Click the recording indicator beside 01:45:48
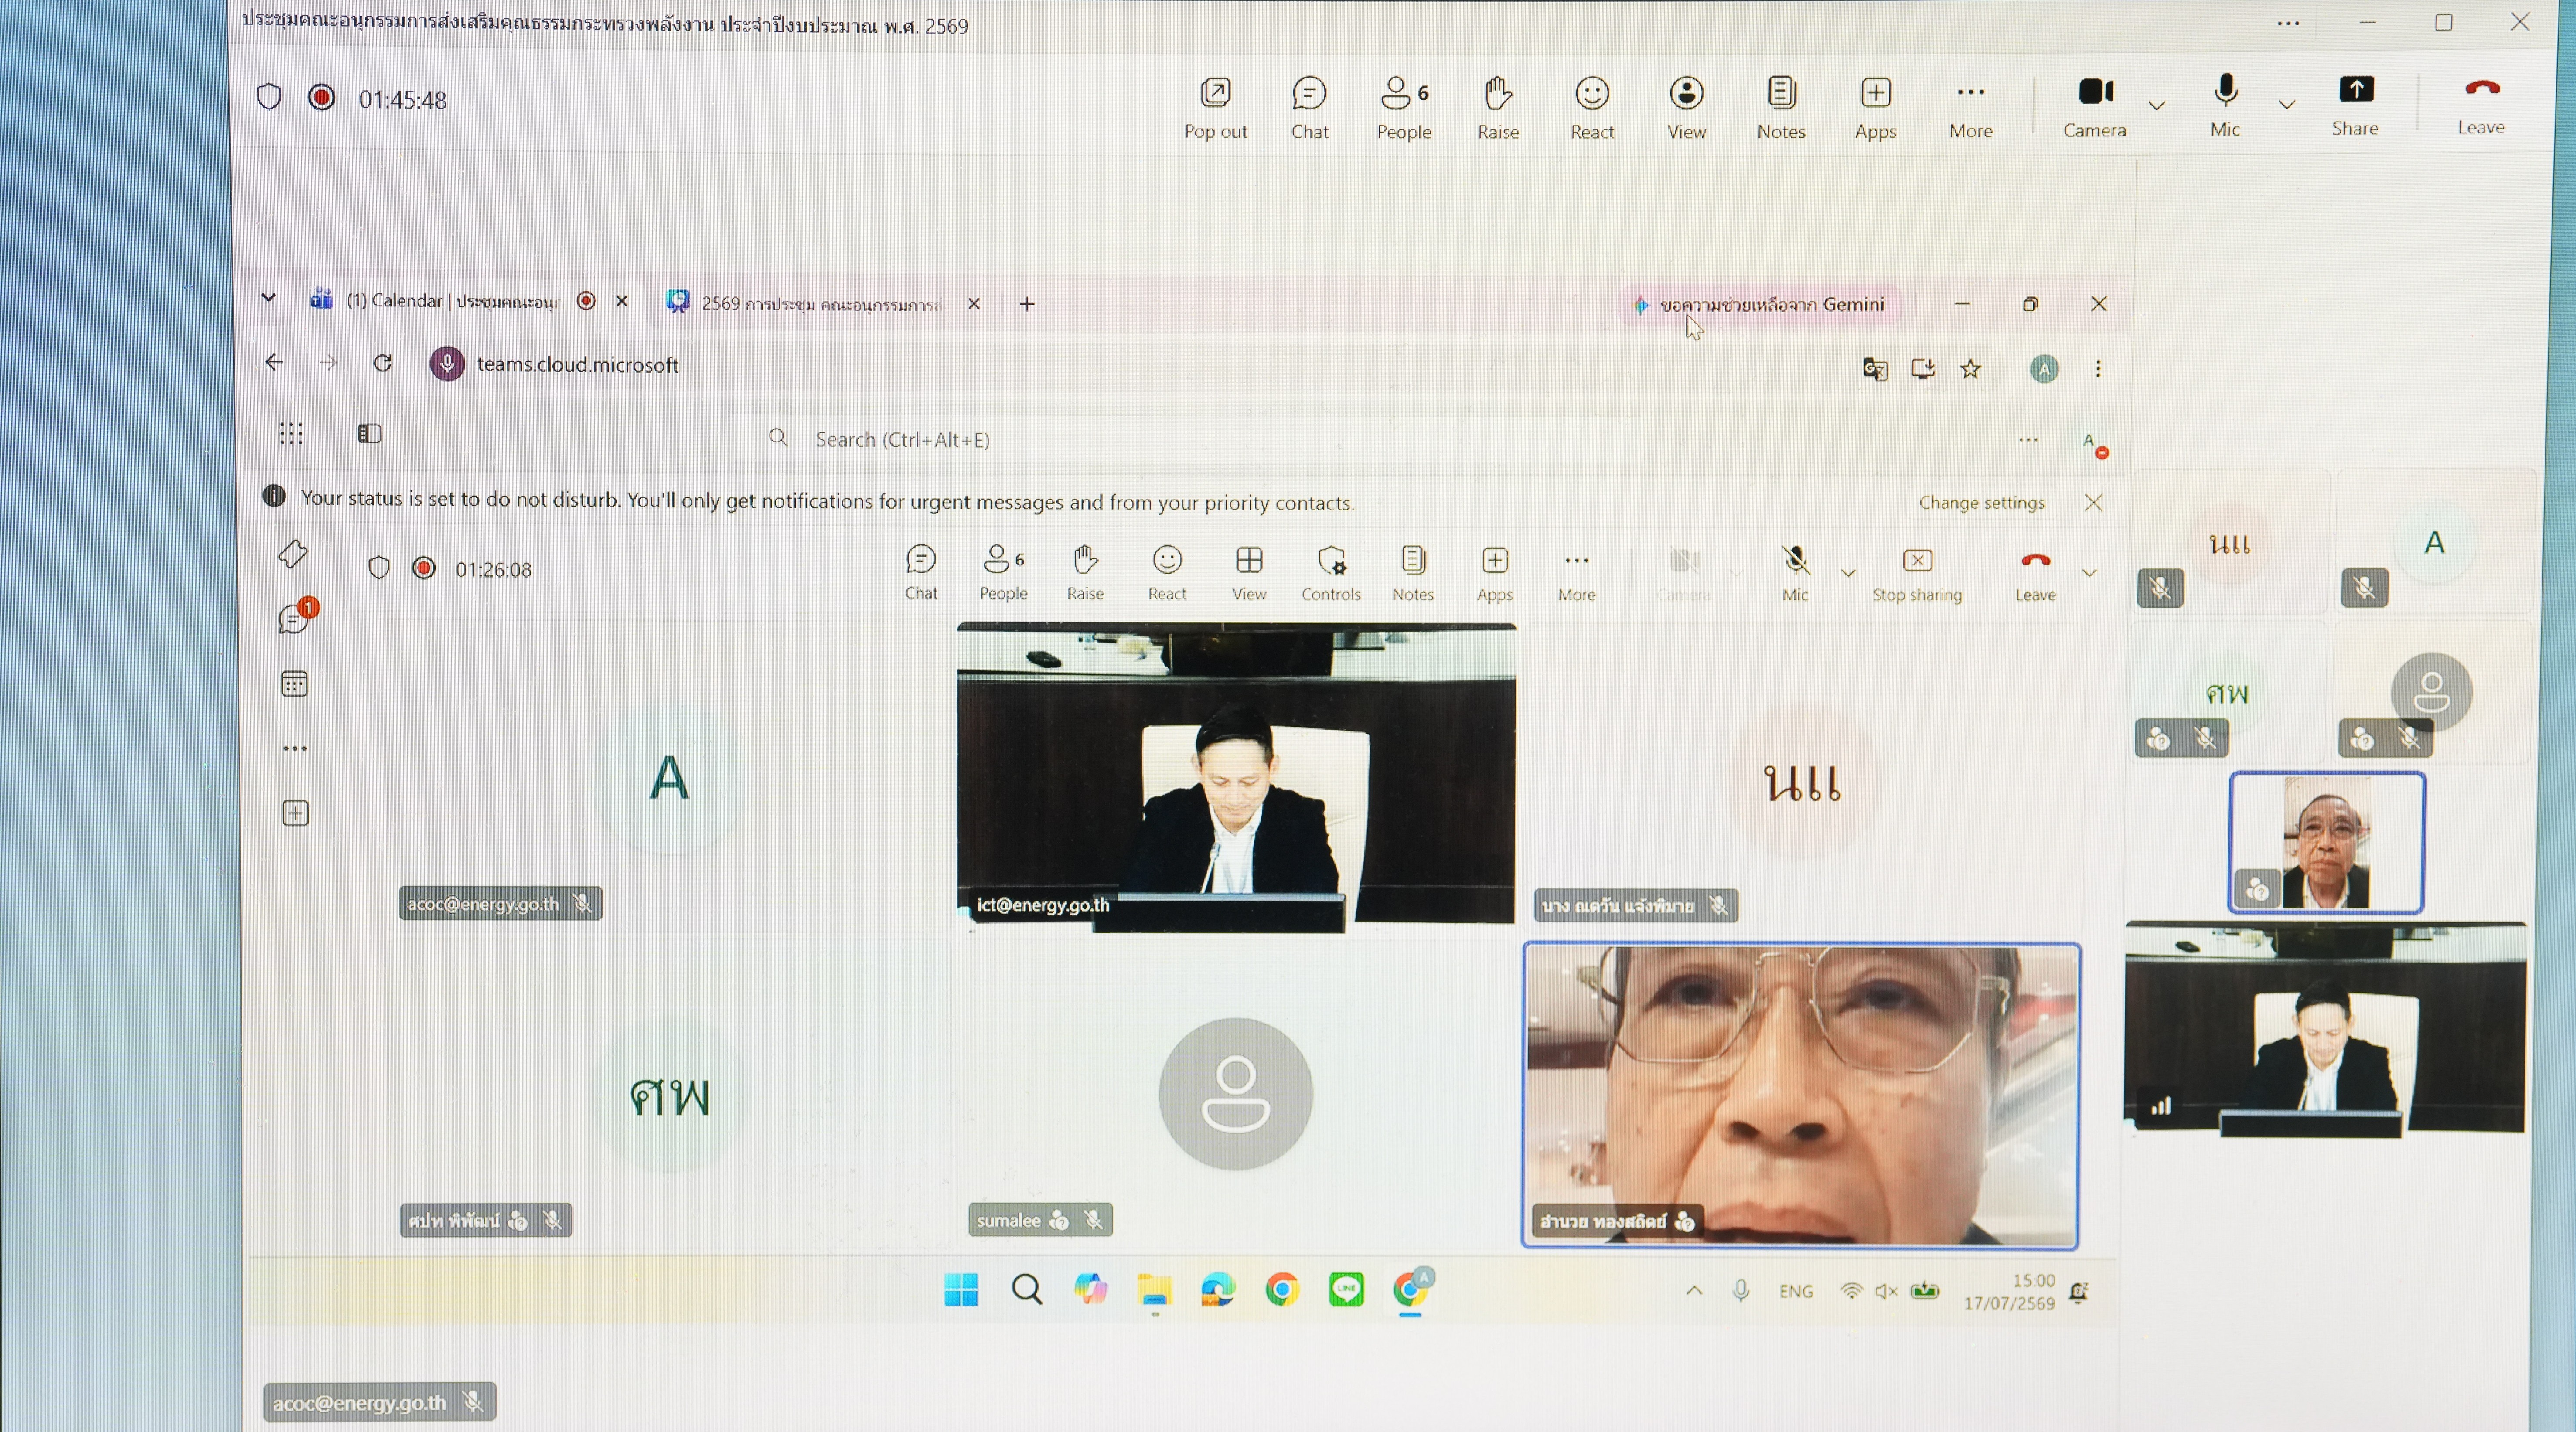The height and width of the screenshot is (1432, 2576). (x=321, y=97)
